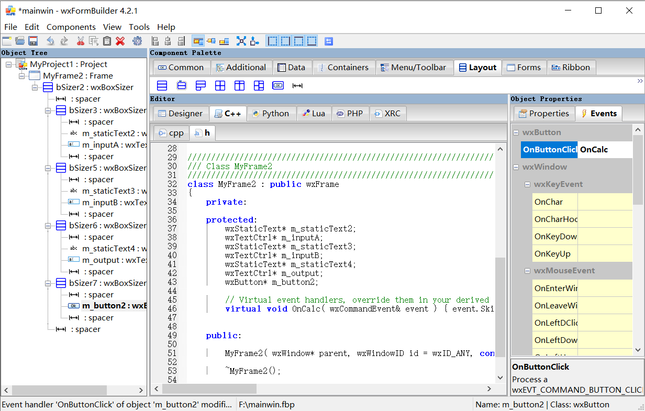Collapse the wxMouseEvent events group
645x411 pixels.
tap(528, 271)
